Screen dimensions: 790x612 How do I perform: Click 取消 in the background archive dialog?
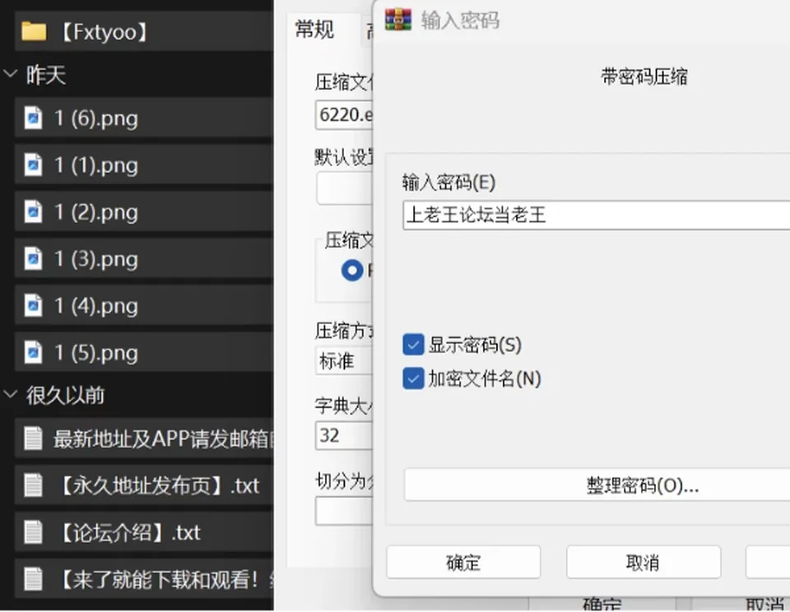[x=741, y=604]
